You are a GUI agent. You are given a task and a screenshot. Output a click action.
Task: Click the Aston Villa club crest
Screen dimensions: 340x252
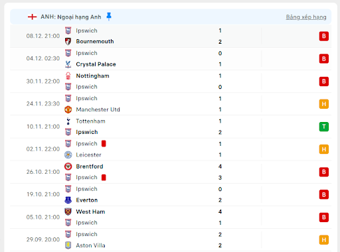pyautogui.click(x=68, y=245)
